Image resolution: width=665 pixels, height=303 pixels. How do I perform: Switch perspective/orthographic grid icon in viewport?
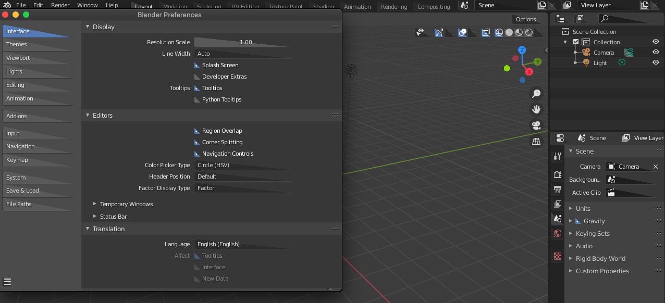536,141
